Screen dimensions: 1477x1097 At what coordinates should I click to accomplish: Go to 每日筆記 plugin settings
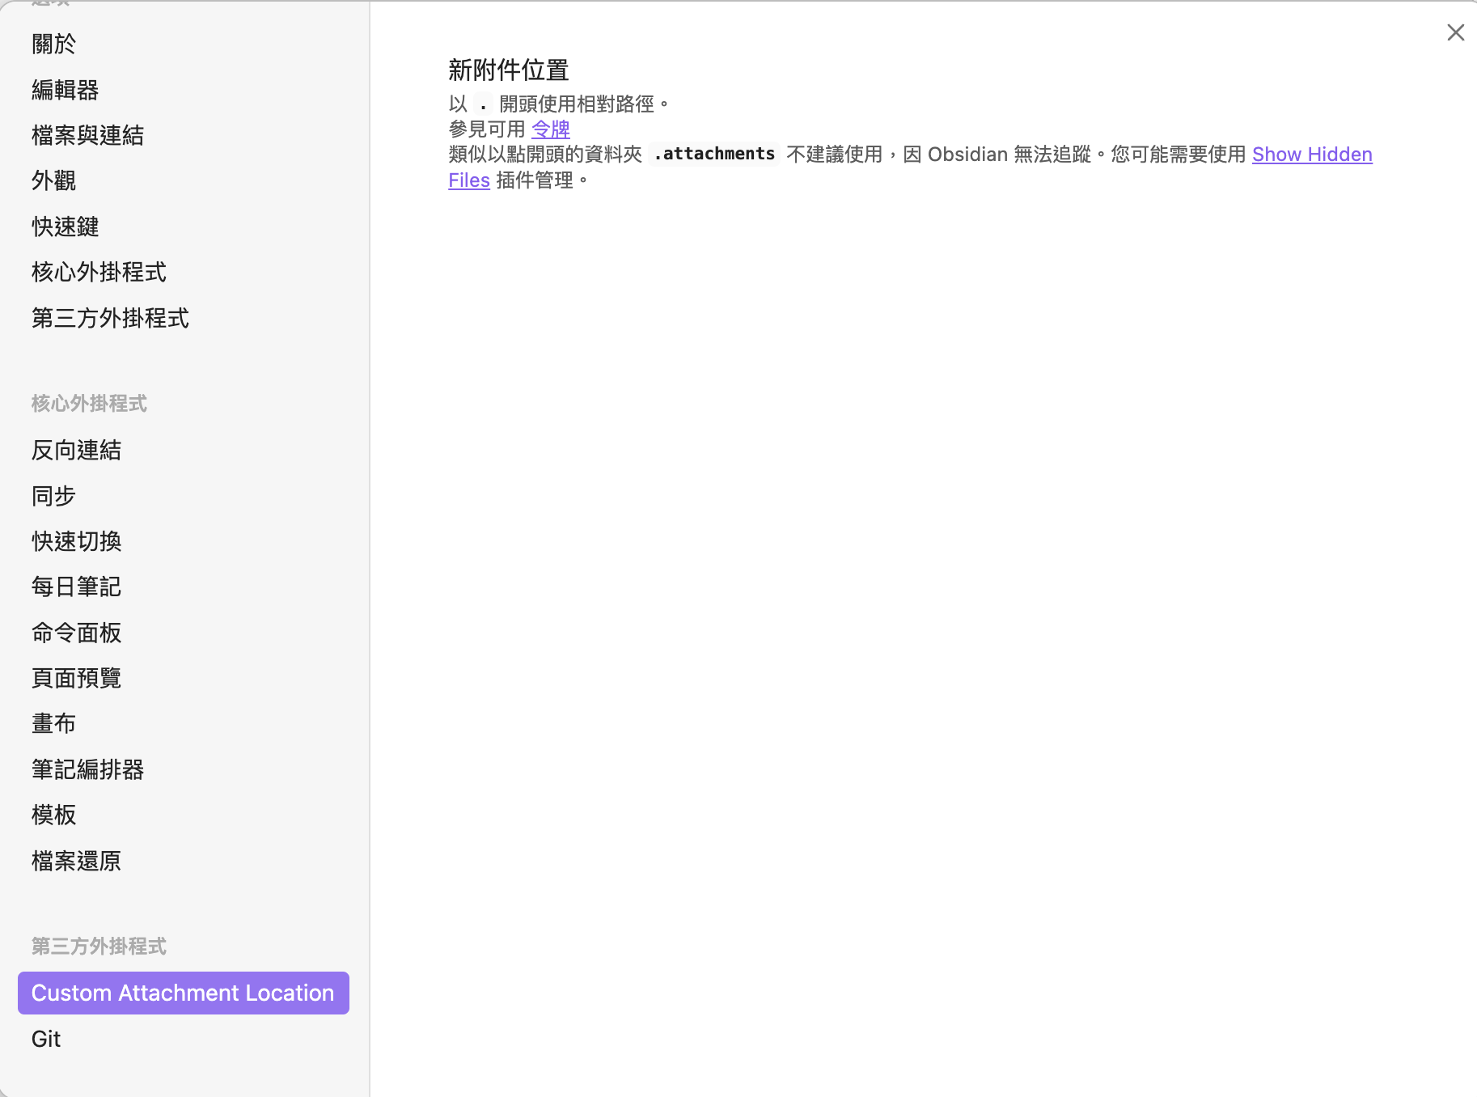76,587
